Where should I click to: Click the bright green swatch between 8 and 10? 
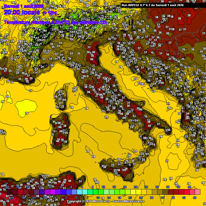point(96,192)
